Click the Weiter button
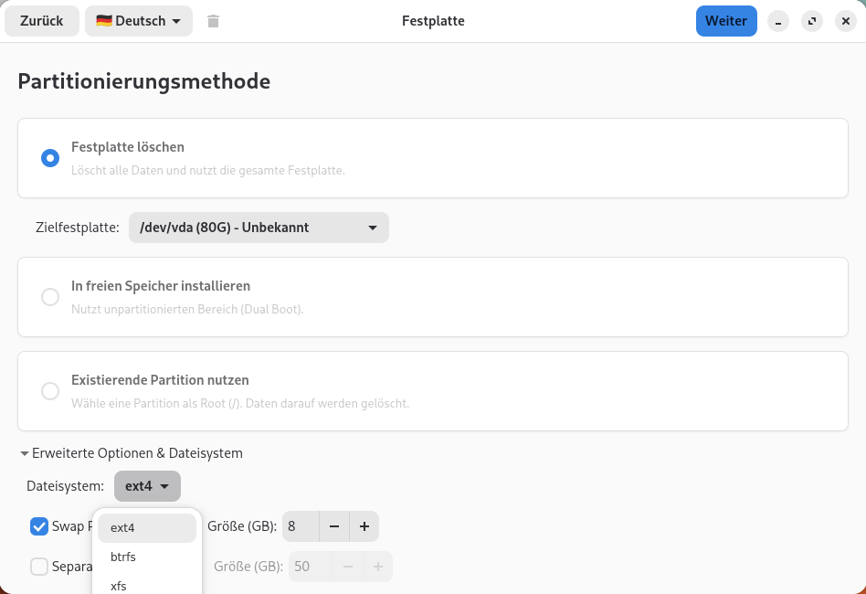Screen dimensions: 866x594 point(726,21)
